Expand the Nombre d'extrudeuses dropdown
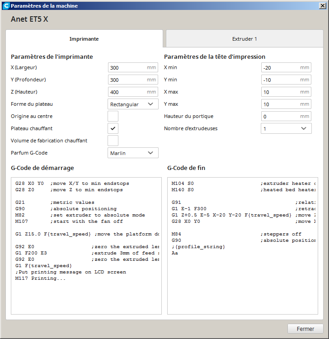329x339 pixels. coord(286,128)
